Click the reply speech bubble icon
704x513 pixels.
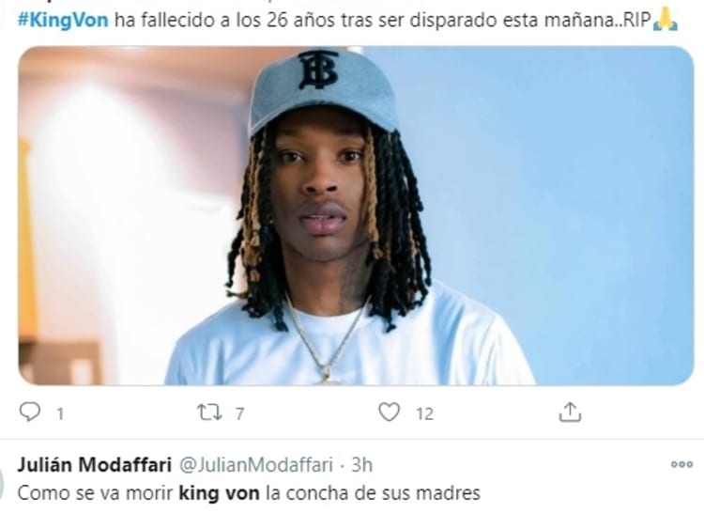pyautogui.click(x=30, y=412)
